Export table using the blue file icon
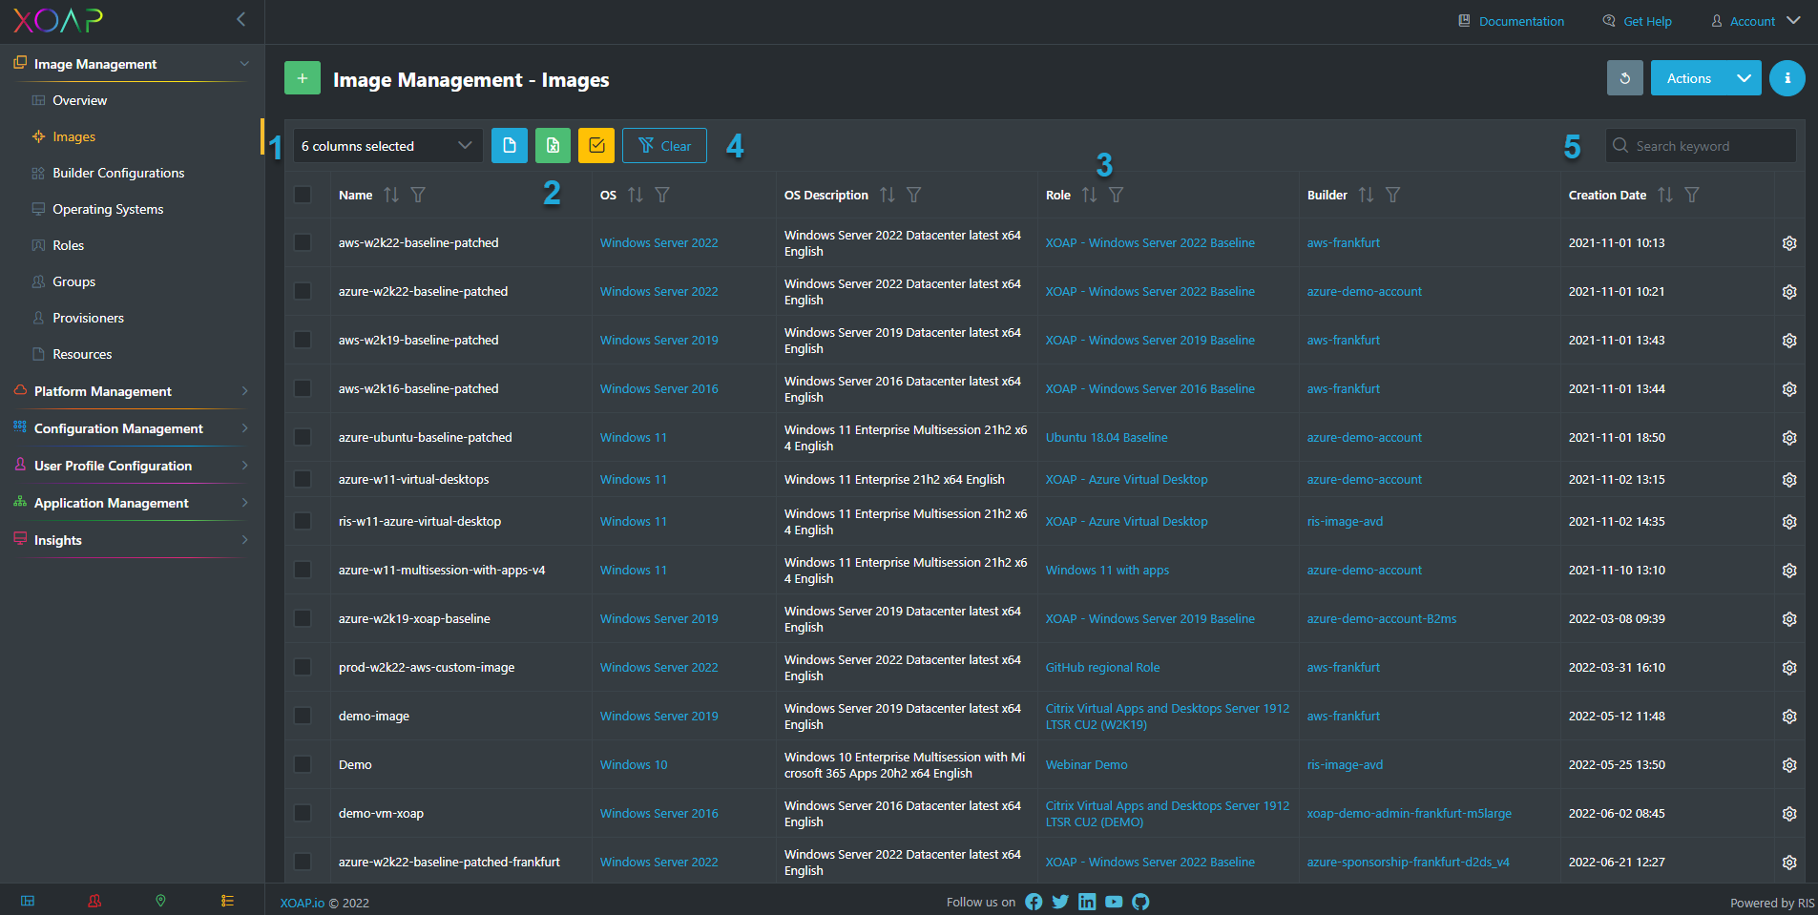The image size is (1818, 915). click(509, 146)
